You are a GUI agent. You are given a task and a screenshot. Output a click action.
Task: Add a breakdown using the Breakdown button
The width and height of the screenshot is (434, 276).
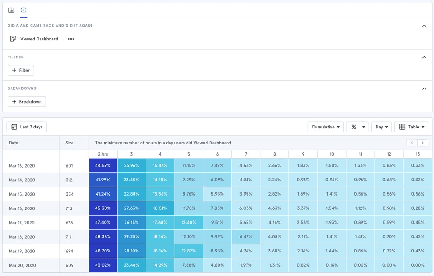[x=27, y=101]
